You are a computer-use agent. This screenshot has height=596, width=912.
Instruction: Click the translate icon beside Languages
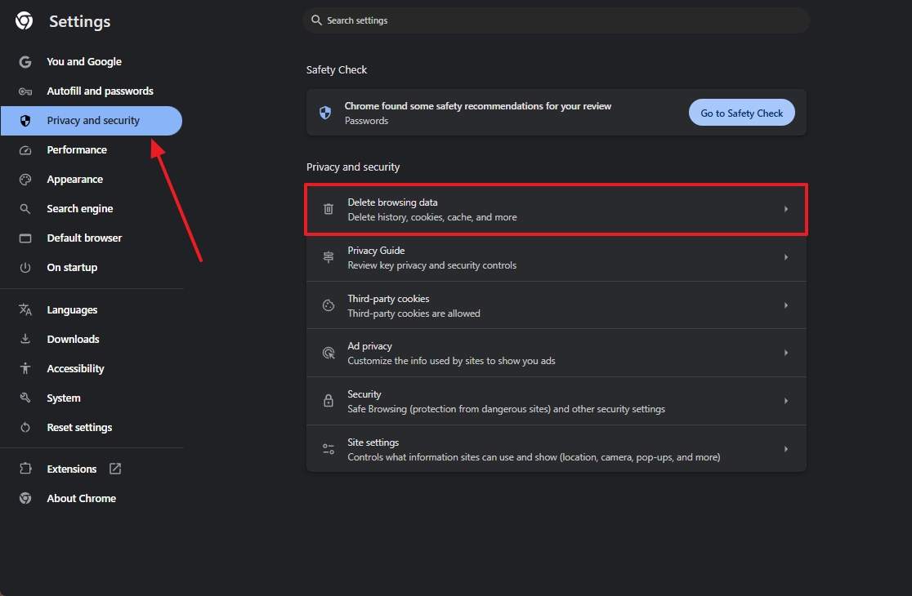[x=25, y=309]
